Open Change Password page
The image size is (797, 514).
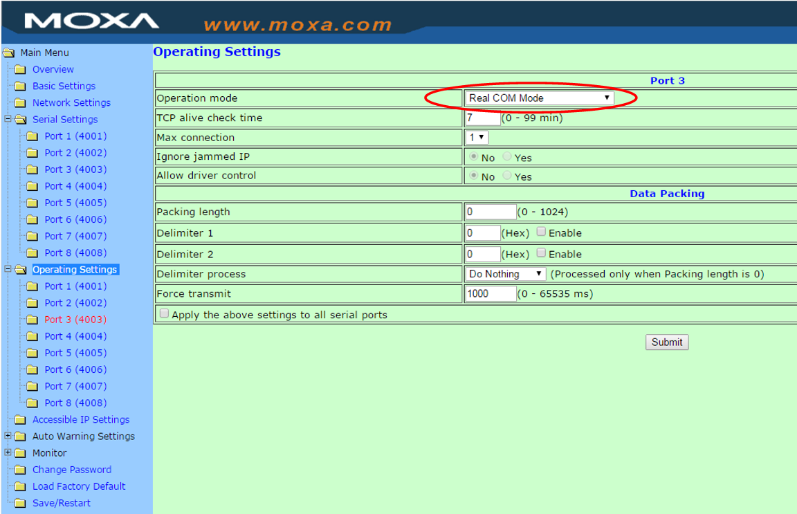(72, 470)
